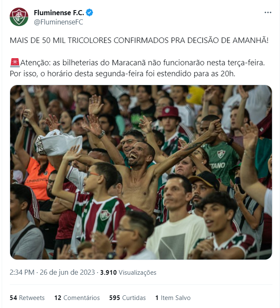
Task: Open the Fluminense F.C. display name link
Action: (x=59, y=13)
